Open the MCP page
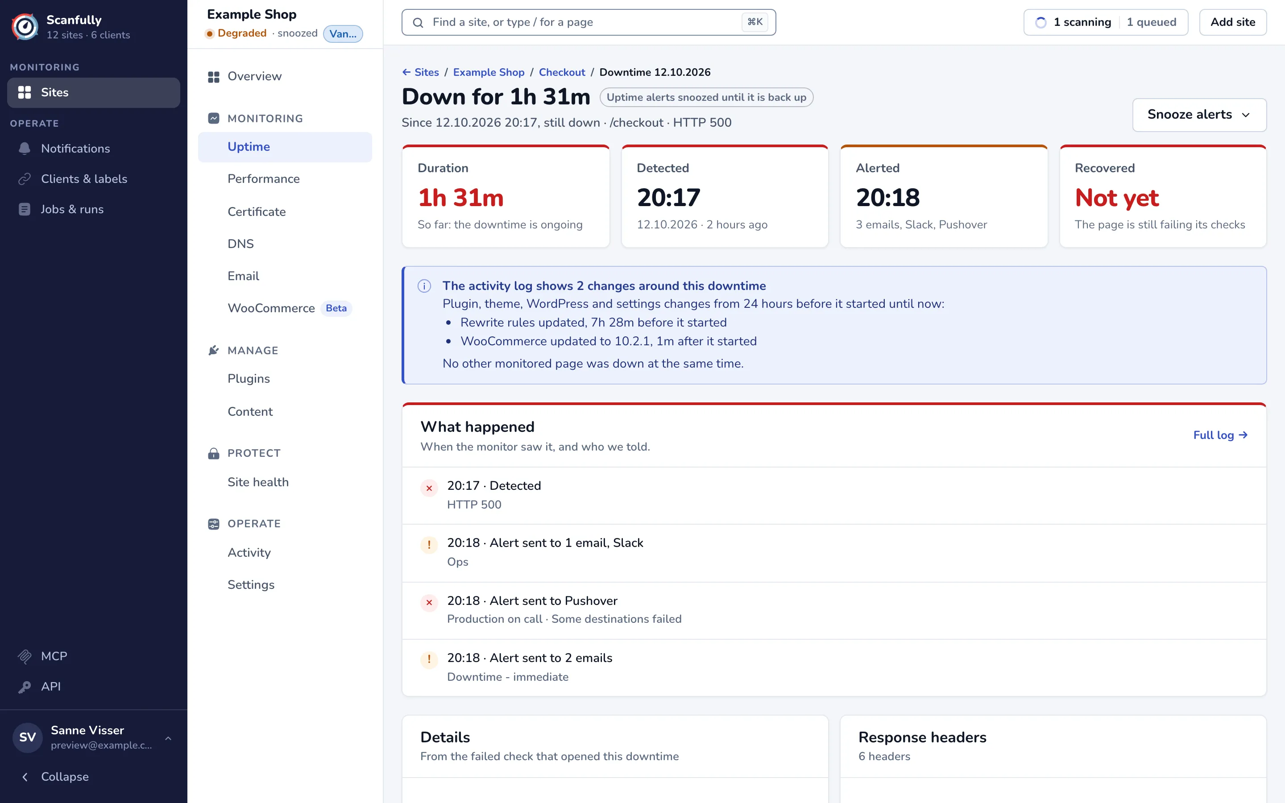Viewport: 1285px width, 803px height. [x=93, y=656]
